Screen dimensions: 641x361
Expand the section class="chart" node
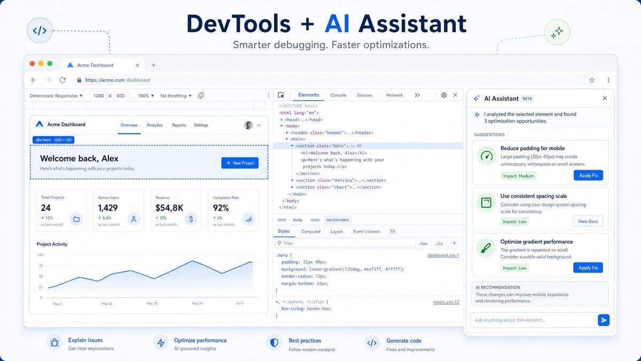[292, 187]
